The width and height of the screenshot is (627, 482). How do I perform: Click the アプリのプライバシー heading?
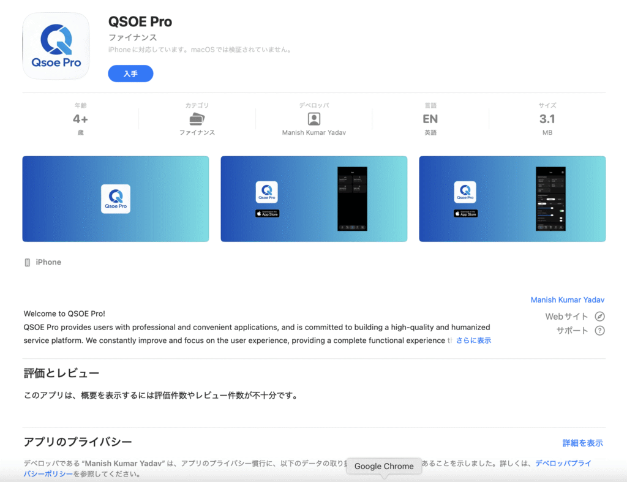click(78, 442)
